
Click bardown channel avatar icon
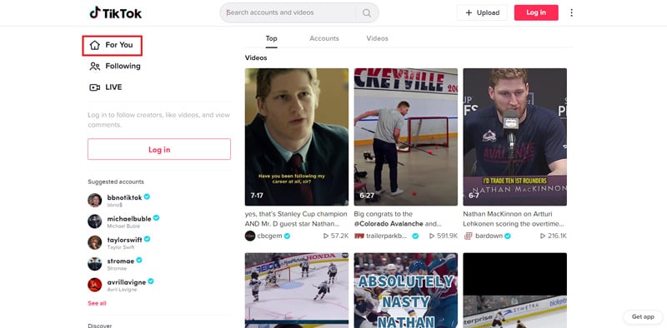click(x=469, y=236)
